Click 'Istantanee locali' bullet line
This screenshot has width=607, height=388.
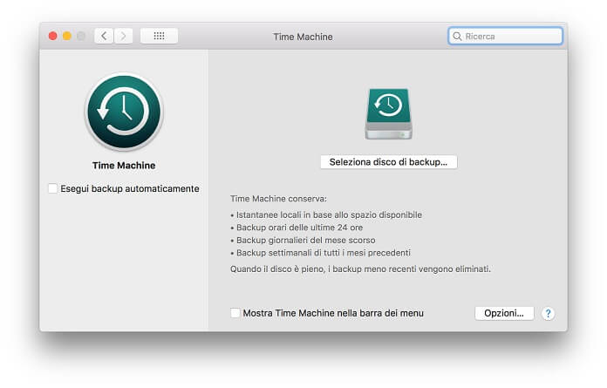tap(325, 214)
